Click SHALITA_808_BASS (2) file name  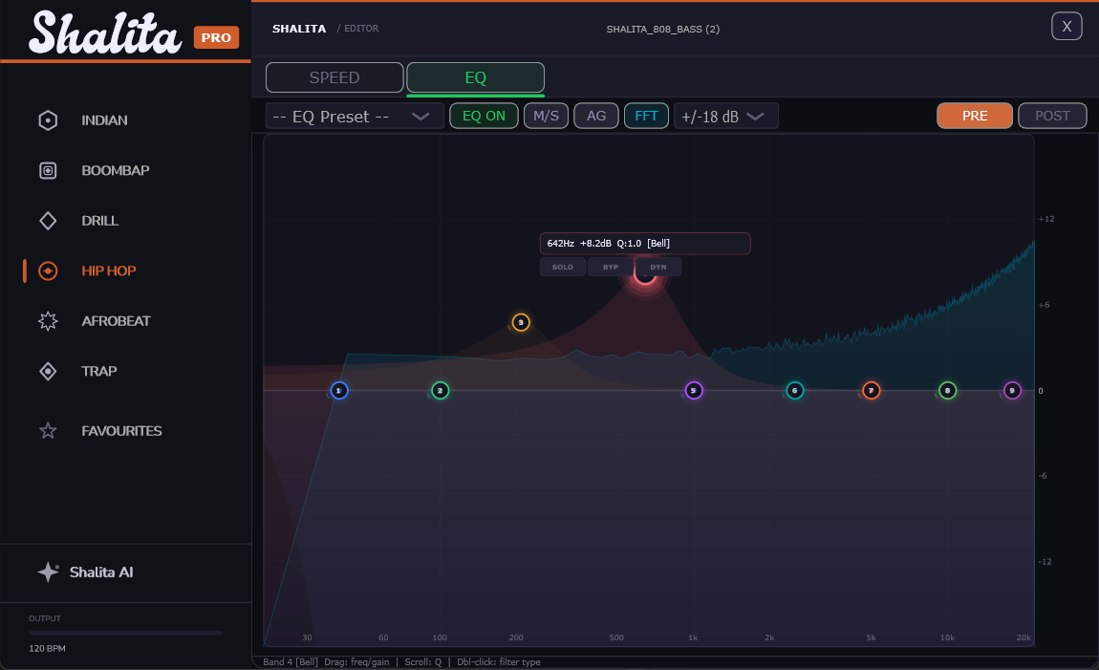tap(662, 29)
